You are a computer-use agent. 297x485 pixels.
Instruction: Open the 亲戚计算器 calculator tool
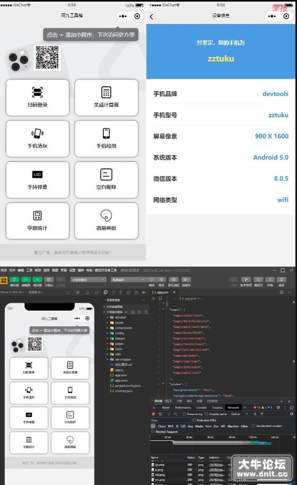[x=106, y=98]
